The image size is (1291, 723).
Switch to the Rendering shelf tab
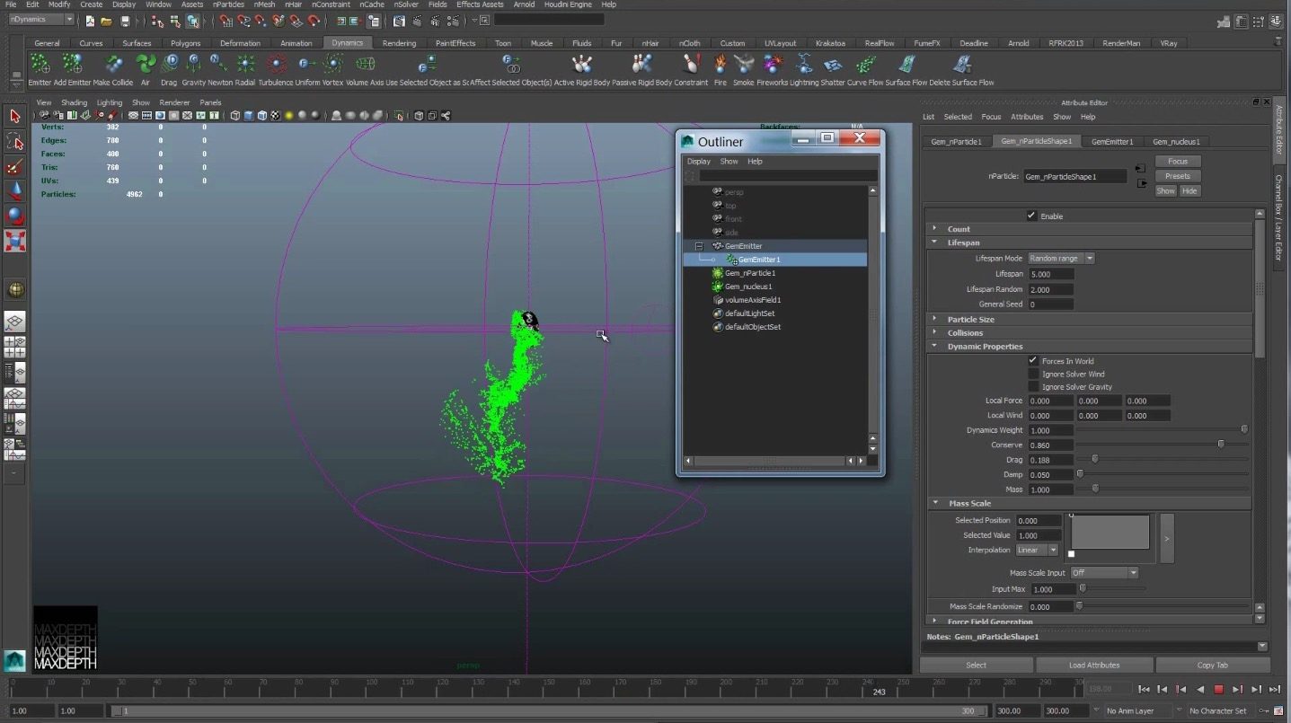[x=399, y=43]
